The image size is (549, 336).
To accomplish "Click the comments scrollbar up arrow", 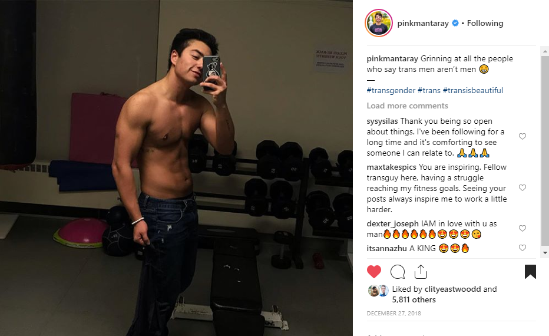I will tap(545, 51).
